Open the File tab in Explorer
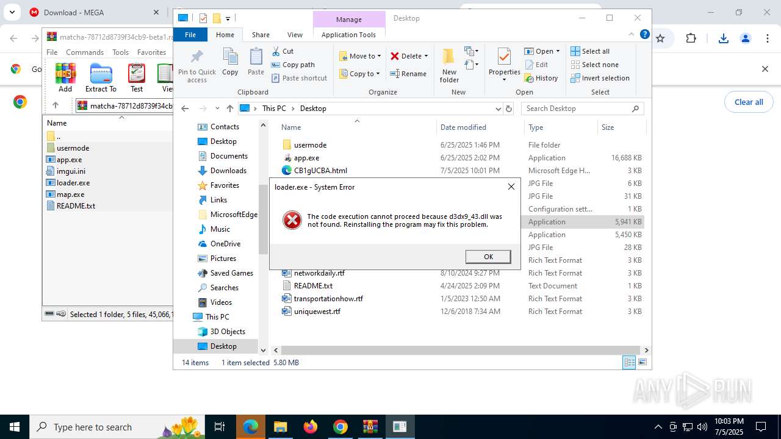The image size is (781, 439). pyautogui.click(x=190, y=35)
